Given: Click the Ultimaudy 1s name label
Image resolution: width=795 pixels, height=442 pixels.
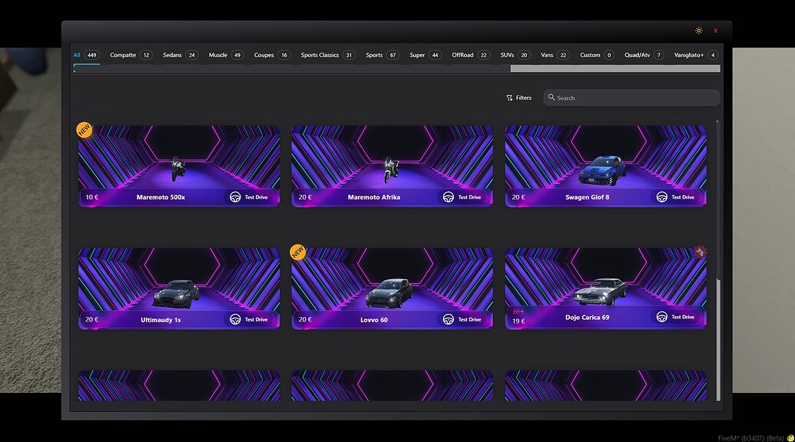Looking at the screenshot, I should click(x=161, y=319).
